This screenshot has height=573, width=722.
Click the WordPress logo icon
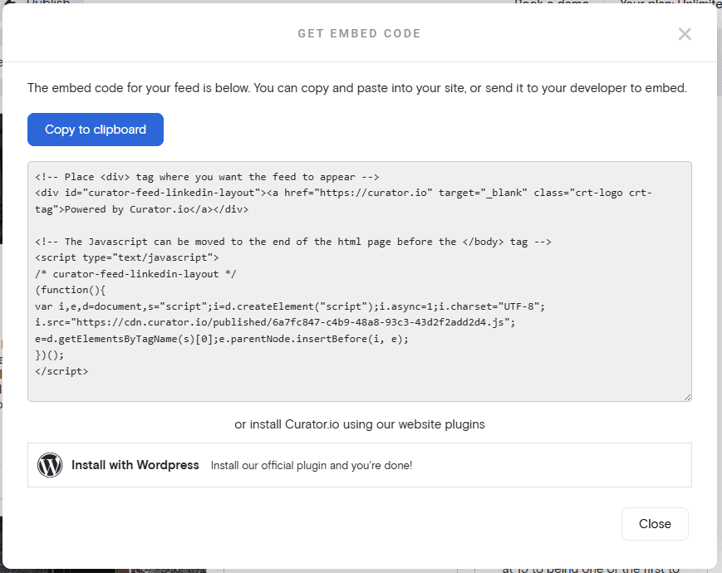click(x=50, y=465)
